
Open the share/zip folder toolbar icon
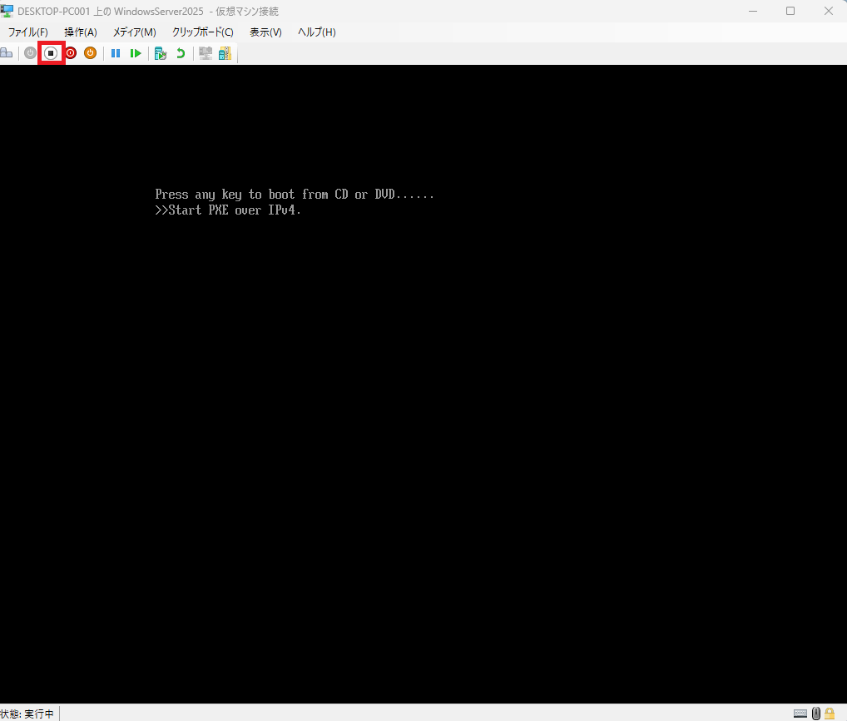pos(225,53)
